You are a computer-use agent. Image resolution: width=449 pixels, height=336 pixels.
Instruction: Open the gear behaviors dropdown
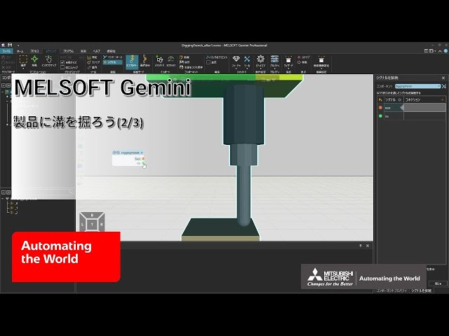coord(260,62)
